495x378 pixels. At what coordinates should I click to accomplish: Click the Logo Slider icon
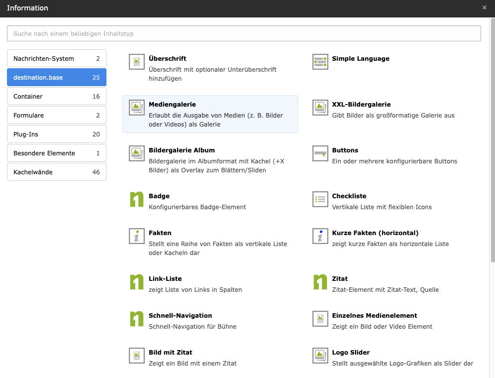[320, 356]
